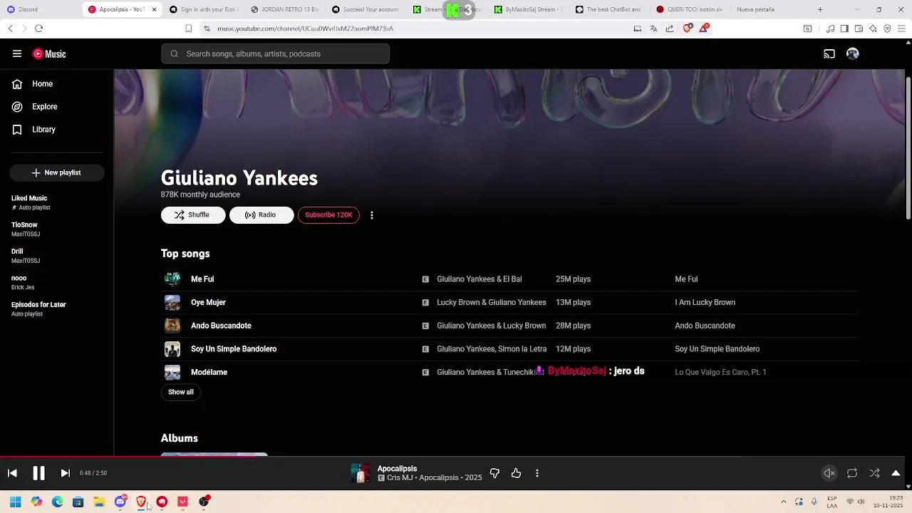
Task: Reload the page
Action: coord(38,28)
